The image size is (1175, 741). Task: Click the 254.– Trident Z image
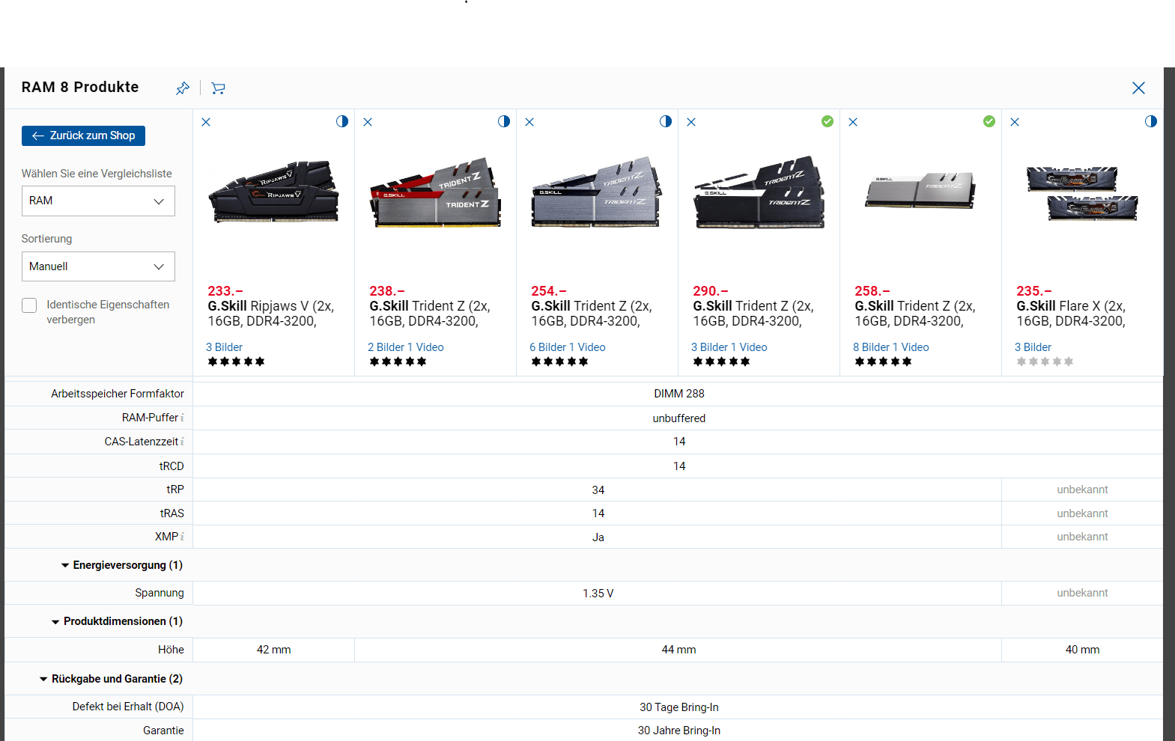pos(597,192)
